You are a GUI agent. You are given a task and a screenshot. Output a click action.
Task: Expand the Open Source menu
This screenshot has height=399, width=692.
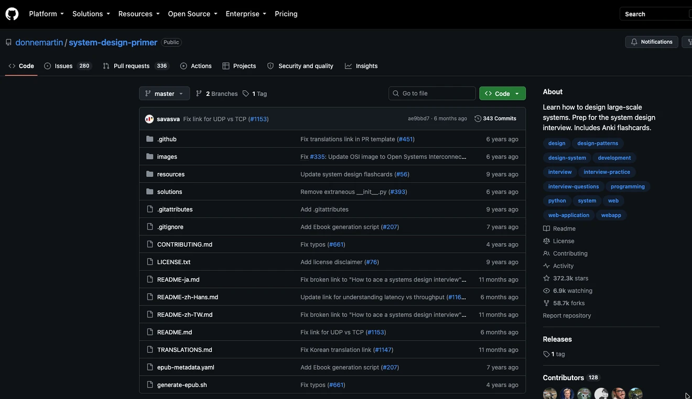(x=192, y=14)
